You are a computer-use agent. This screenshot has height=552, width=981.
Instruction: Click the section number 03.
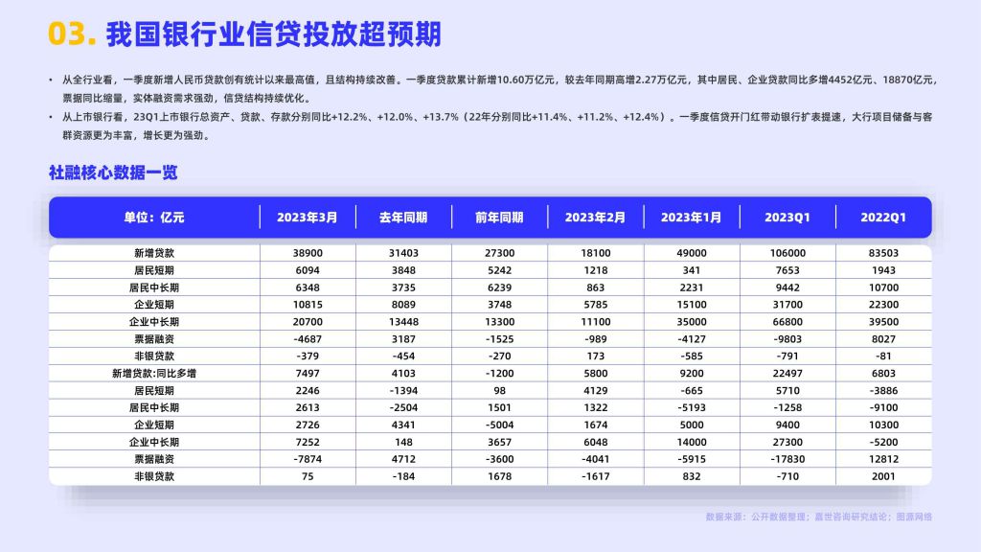click(x=72, y=34)
